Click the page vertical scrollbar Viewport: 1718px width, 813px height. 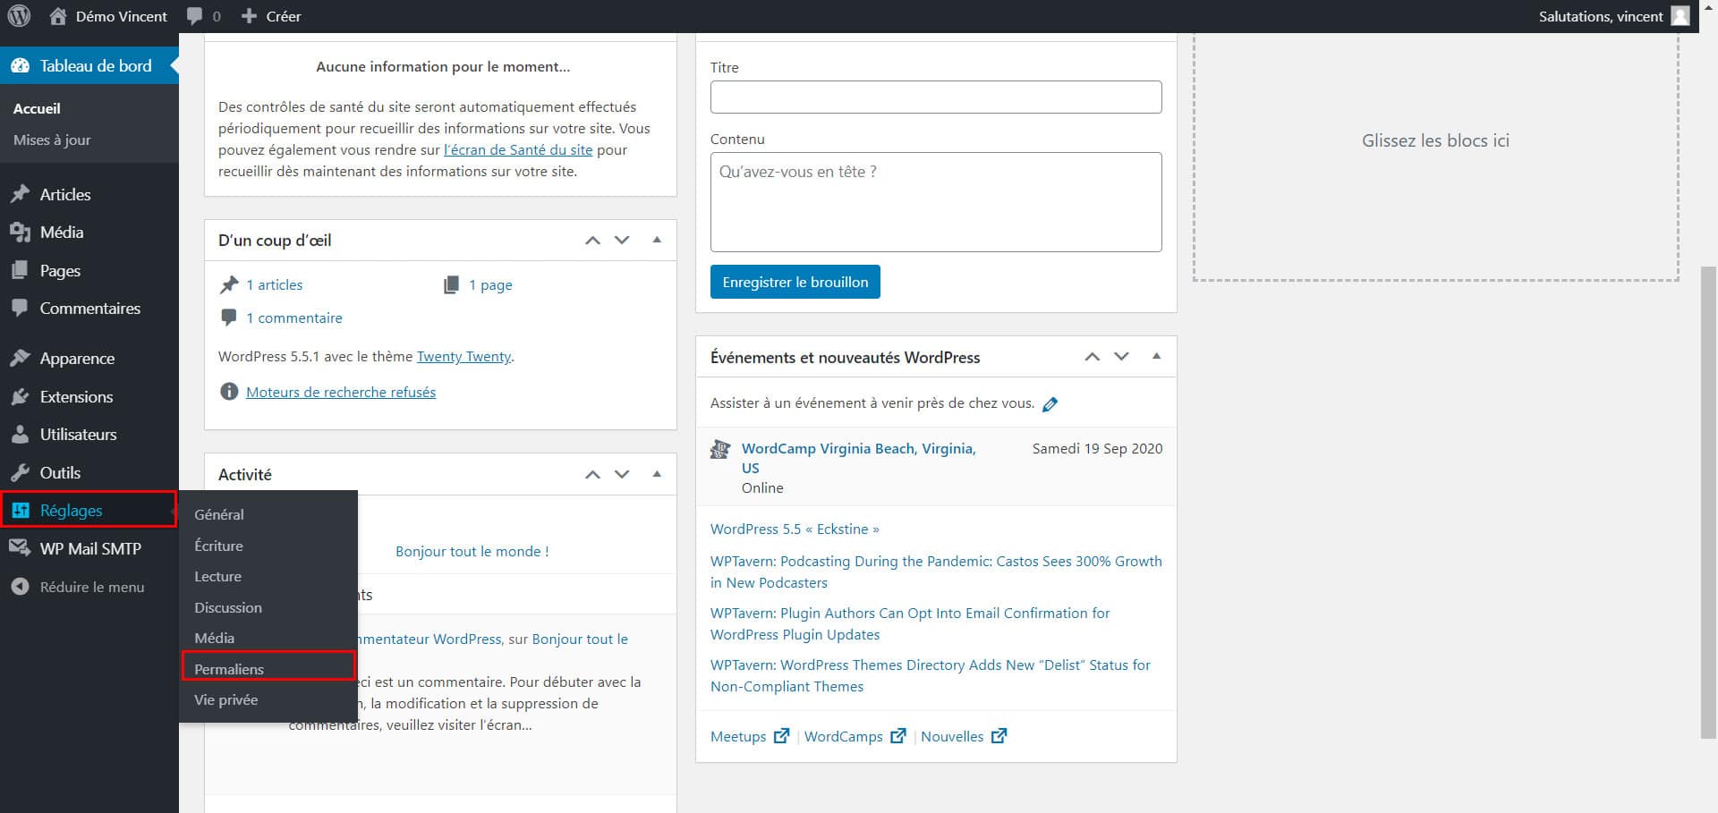click(x=1708, y=501)
